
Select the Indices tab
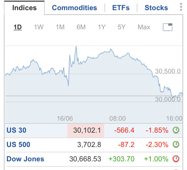[24, 8]
